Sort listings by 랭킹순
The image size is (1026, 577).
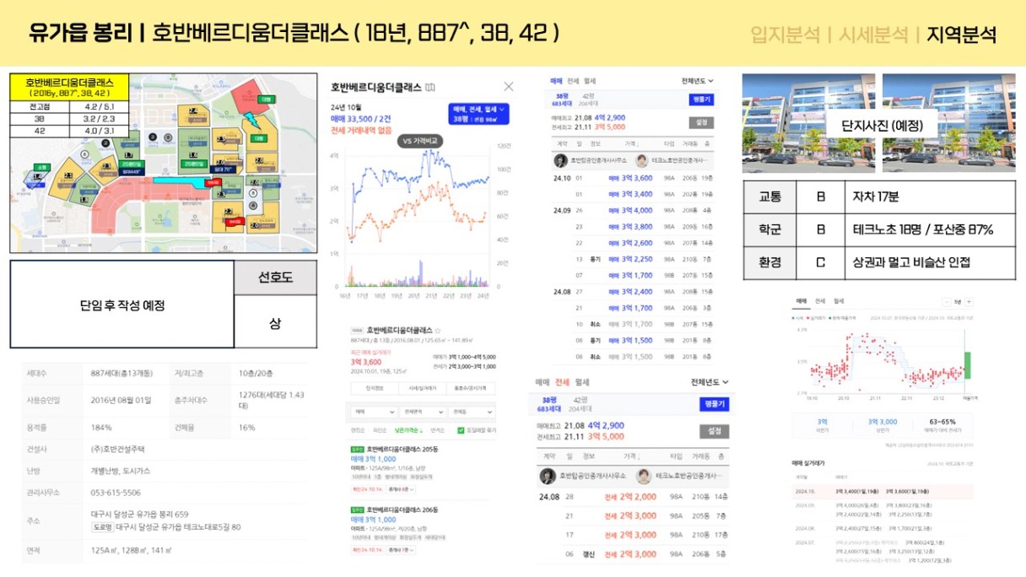pyautogui.click(x=358, y=430)
